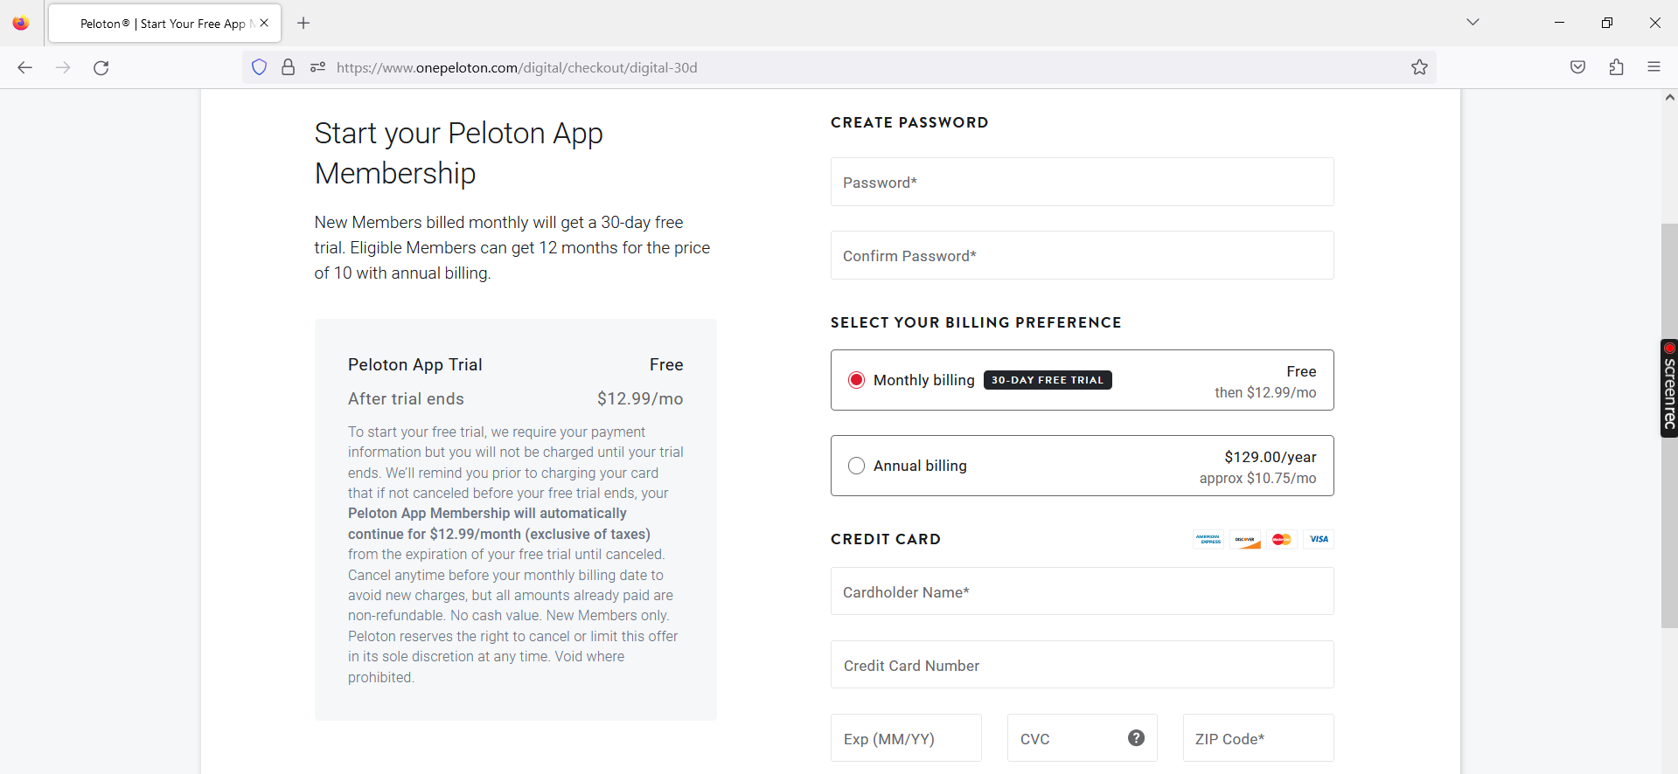Click the Cardholder Name field

[x=1082, y=591]
